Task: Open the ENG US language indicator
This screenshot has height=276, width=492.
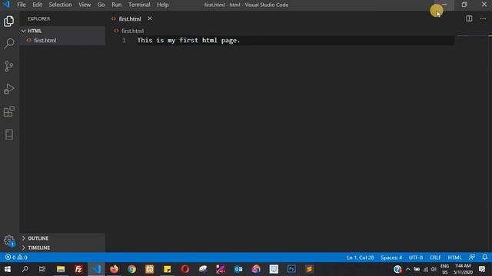Action: coord(444,269)
